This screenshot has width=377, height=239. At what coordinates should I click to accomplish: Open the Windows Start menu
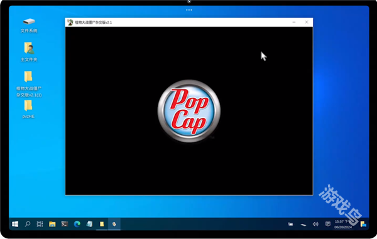click(x=15, y=224)
